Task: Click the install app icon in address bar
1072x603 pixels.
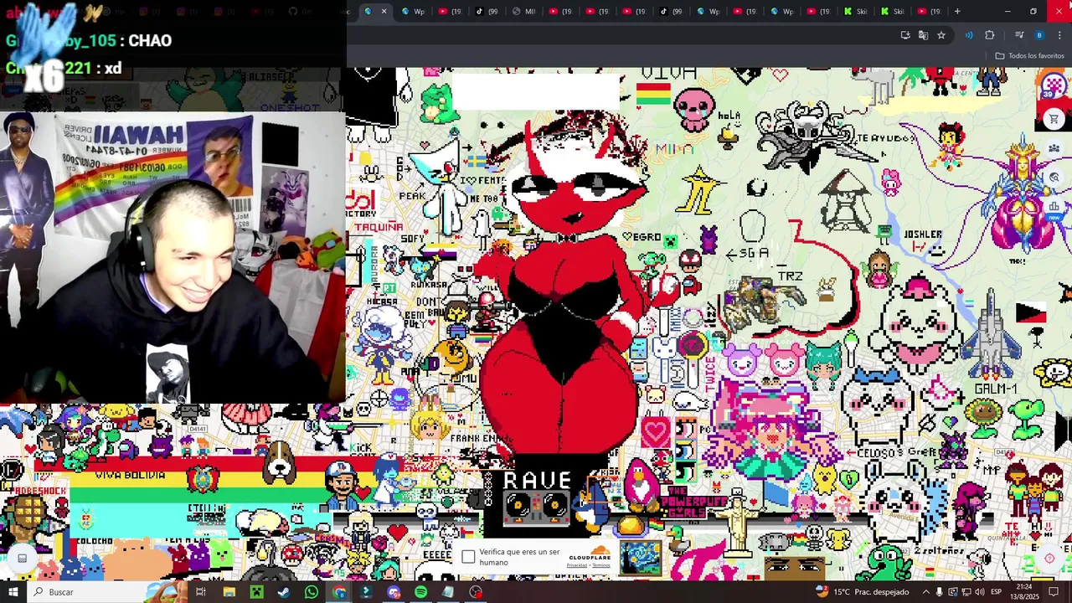Action: pos(905,35)
